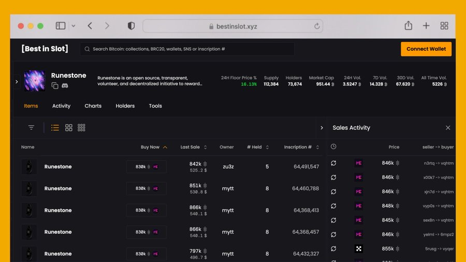Open the filter options icon
The image size is (466, 262).
(x=31, y=127)
